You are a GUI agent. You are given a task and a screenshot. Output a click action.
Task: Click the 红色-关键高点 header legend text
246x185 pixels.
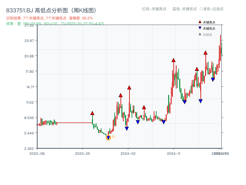154,9
